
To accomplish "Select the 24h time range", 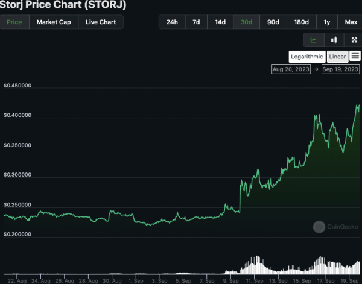I will click(x=172, y=22).
